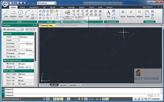Toggle grid display in status bar
This screenshot has height=102, width=164.
(48, 99)
